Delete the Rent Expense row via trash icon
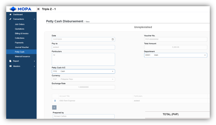216x125 pixels. 55,101
